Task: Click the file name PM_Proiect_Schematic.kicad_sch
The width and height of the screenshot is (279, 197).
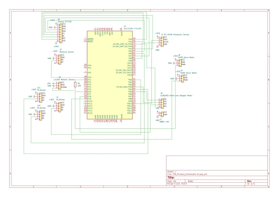Action: (190, 174)
